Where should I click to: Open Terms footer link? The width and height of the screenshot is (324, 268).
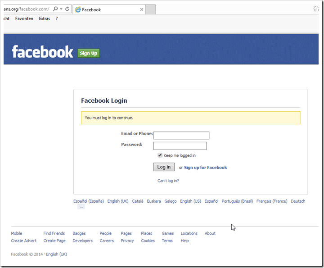pyautogui.click(x=167, y=241)
